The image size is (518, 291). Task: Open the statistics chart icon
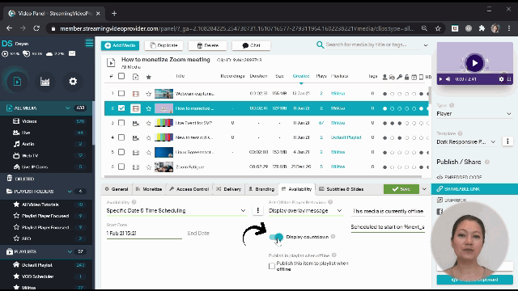coord(45,81)
